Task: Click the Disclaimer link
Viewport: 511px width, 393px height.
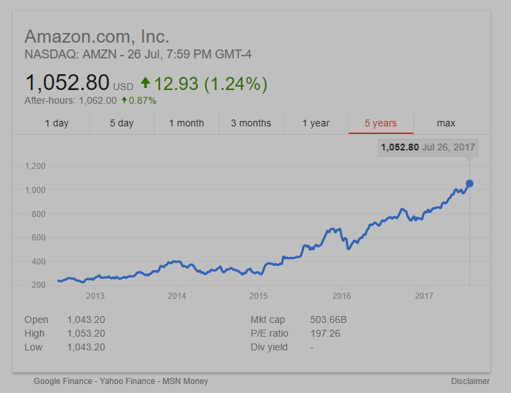Action: tap(470, 381)
